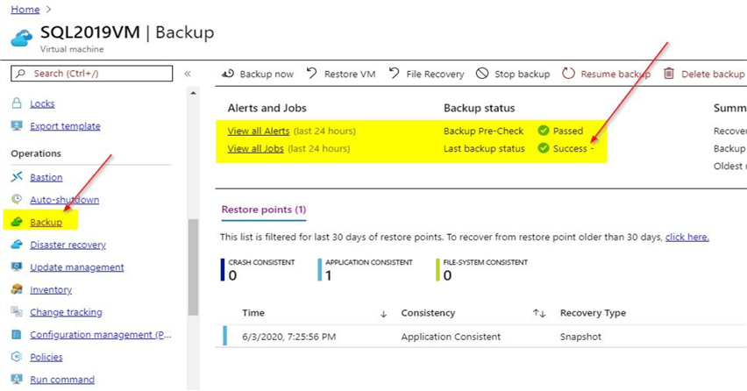747x391 pixels.
Task: Click the Run command icon
Action: coord(17,379)
